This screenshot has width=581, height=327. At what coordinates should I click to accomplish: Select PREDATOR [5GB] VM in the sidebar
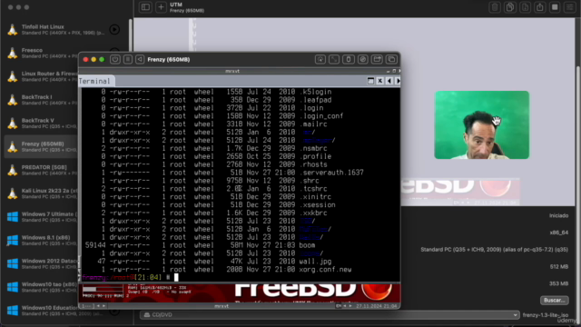coord(41,170)
